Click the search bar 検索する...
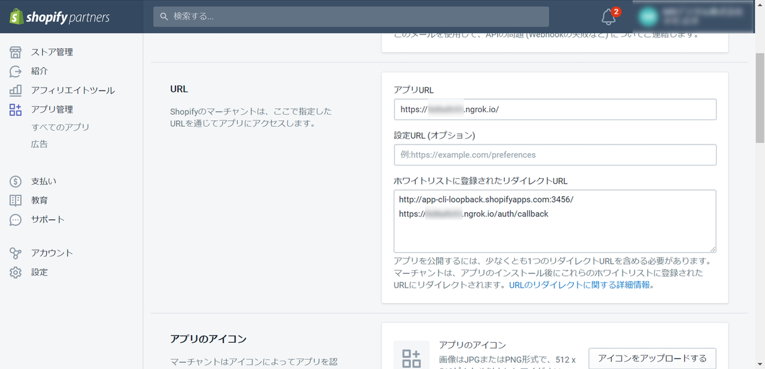Screen dimensions: 765x369 351,17
